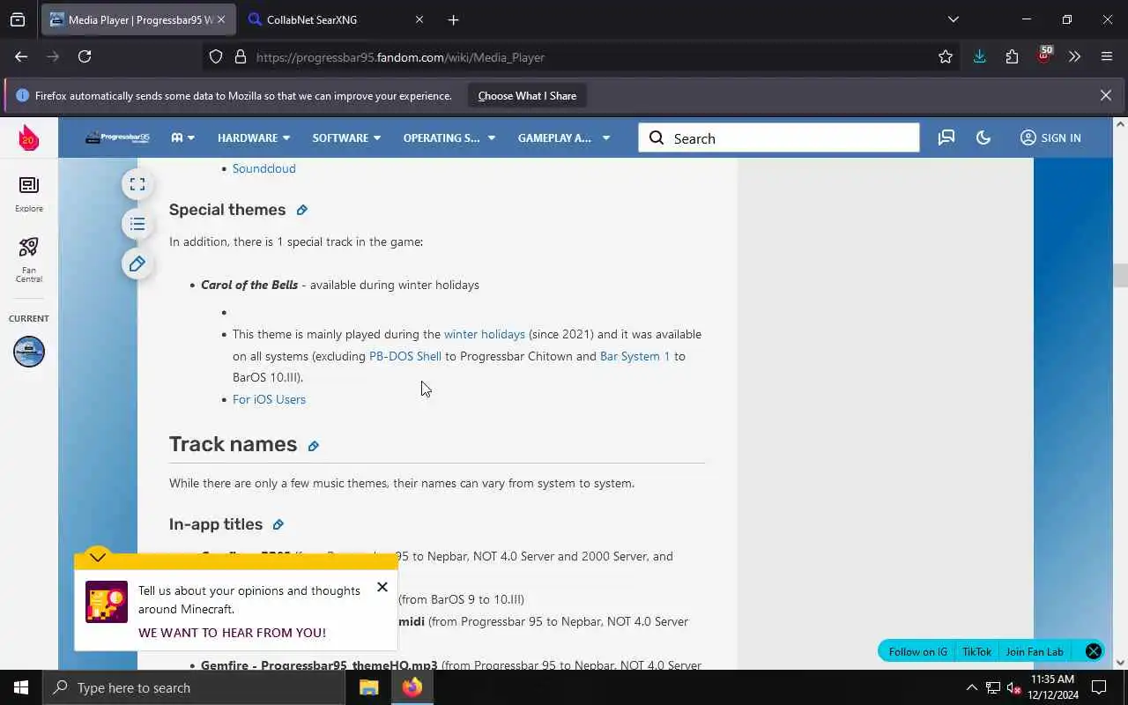The image size is (1128, 705).
Task: Open the Explore sidebar item
Action: (29, 194)
